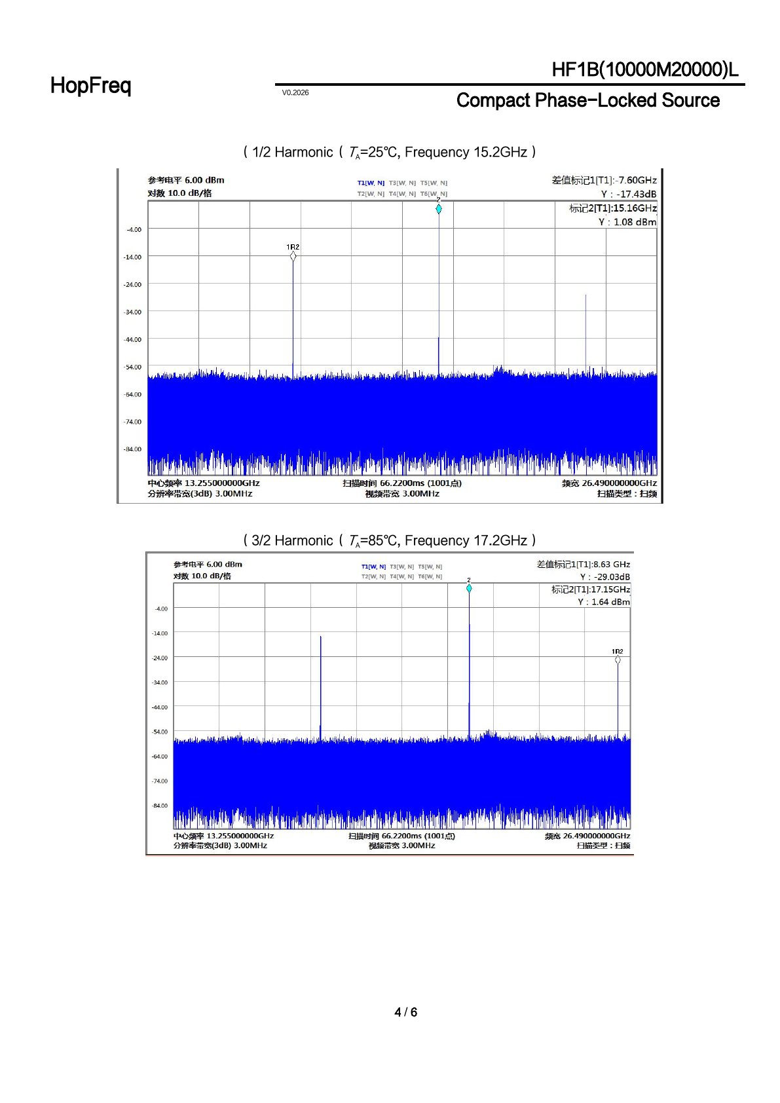
Task: Click the -84.00 axis label in 15.2GHz chart
Action: click(132, 449)
